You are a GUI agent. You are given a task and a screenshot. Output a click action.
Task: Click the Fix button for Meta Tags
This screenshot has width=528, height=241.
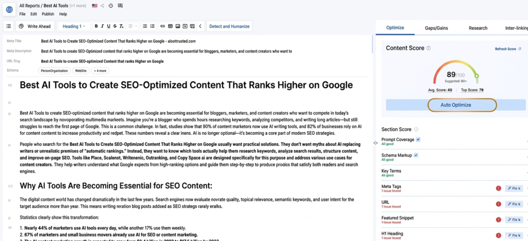point(514,188)
